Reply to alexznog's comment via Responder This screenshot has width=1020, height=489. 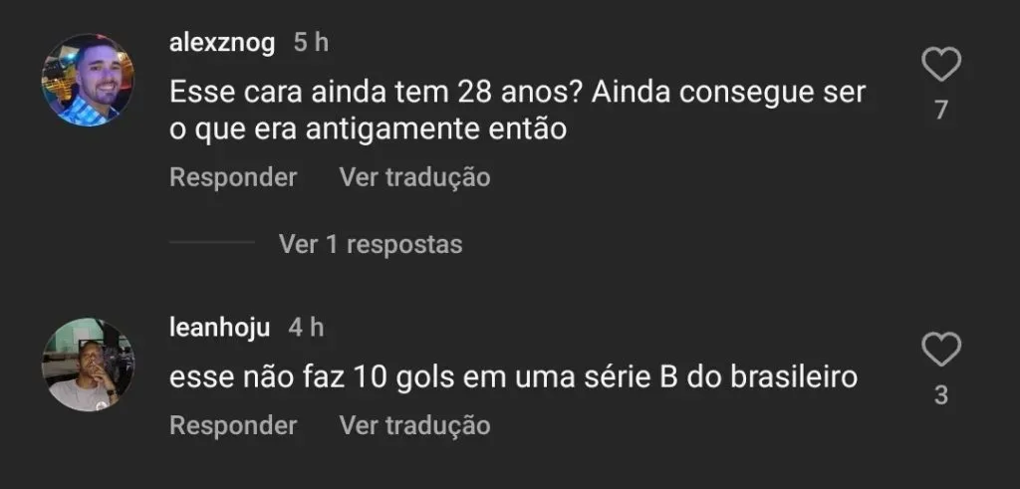tap(233, 177)
